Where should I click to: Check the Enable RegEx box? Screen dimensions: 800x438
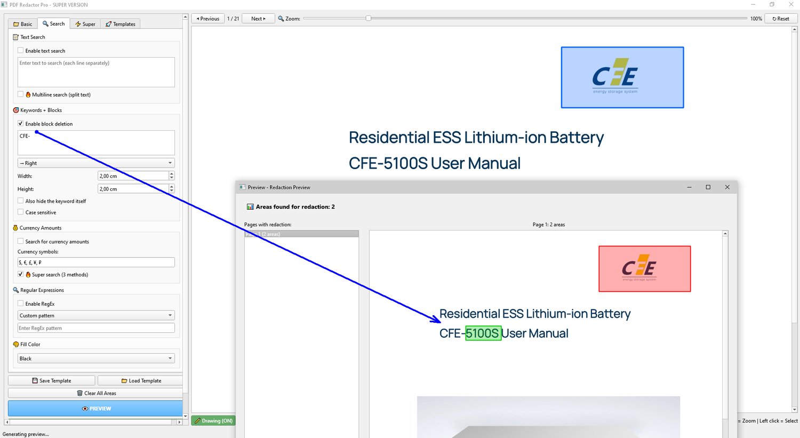coord(21,304)
